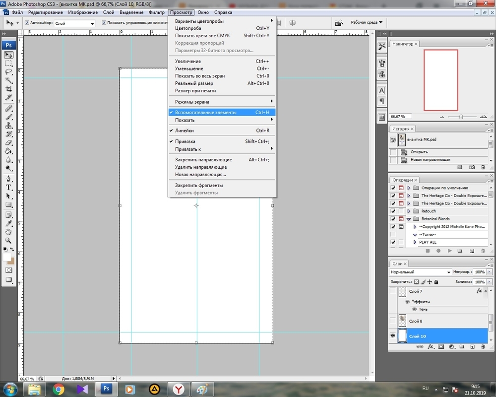Viewport: 496px width, 397px height.
Task: Select the Clone Stamp tool
Action: point(9,125)
